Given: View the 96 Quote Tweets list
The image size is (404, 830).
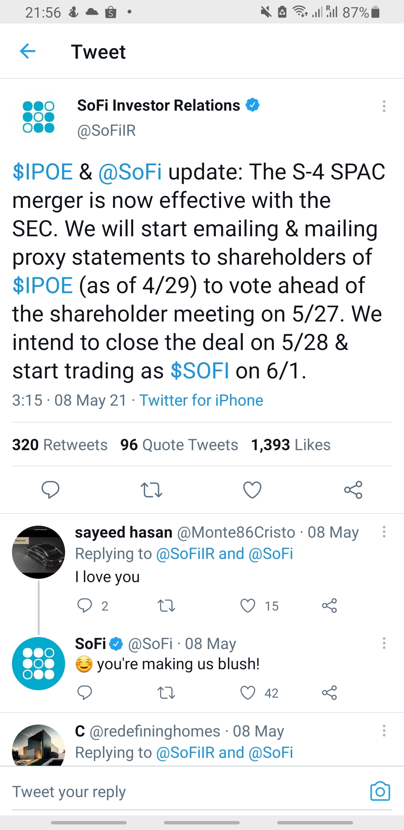Looking at the screenshot, I should [x=179, y=445].
